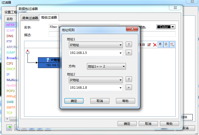Select DHCP in the filter list
The width and height of the screenshot is (199, 135).
coord(11,69)
